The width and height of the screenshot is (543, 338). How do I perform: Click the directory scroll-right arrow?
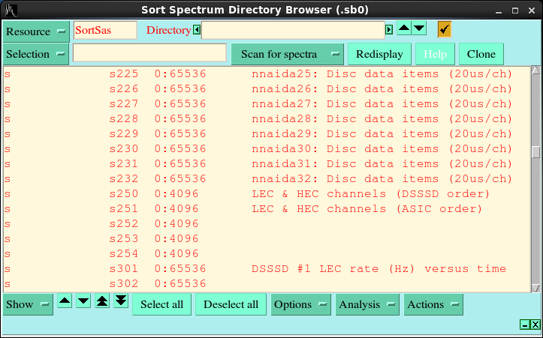[389, 30]
